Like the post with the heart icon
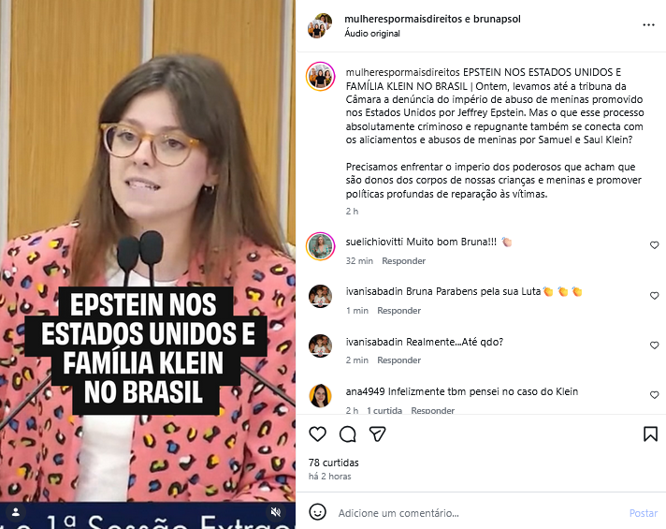 click(x=317, y=434)
